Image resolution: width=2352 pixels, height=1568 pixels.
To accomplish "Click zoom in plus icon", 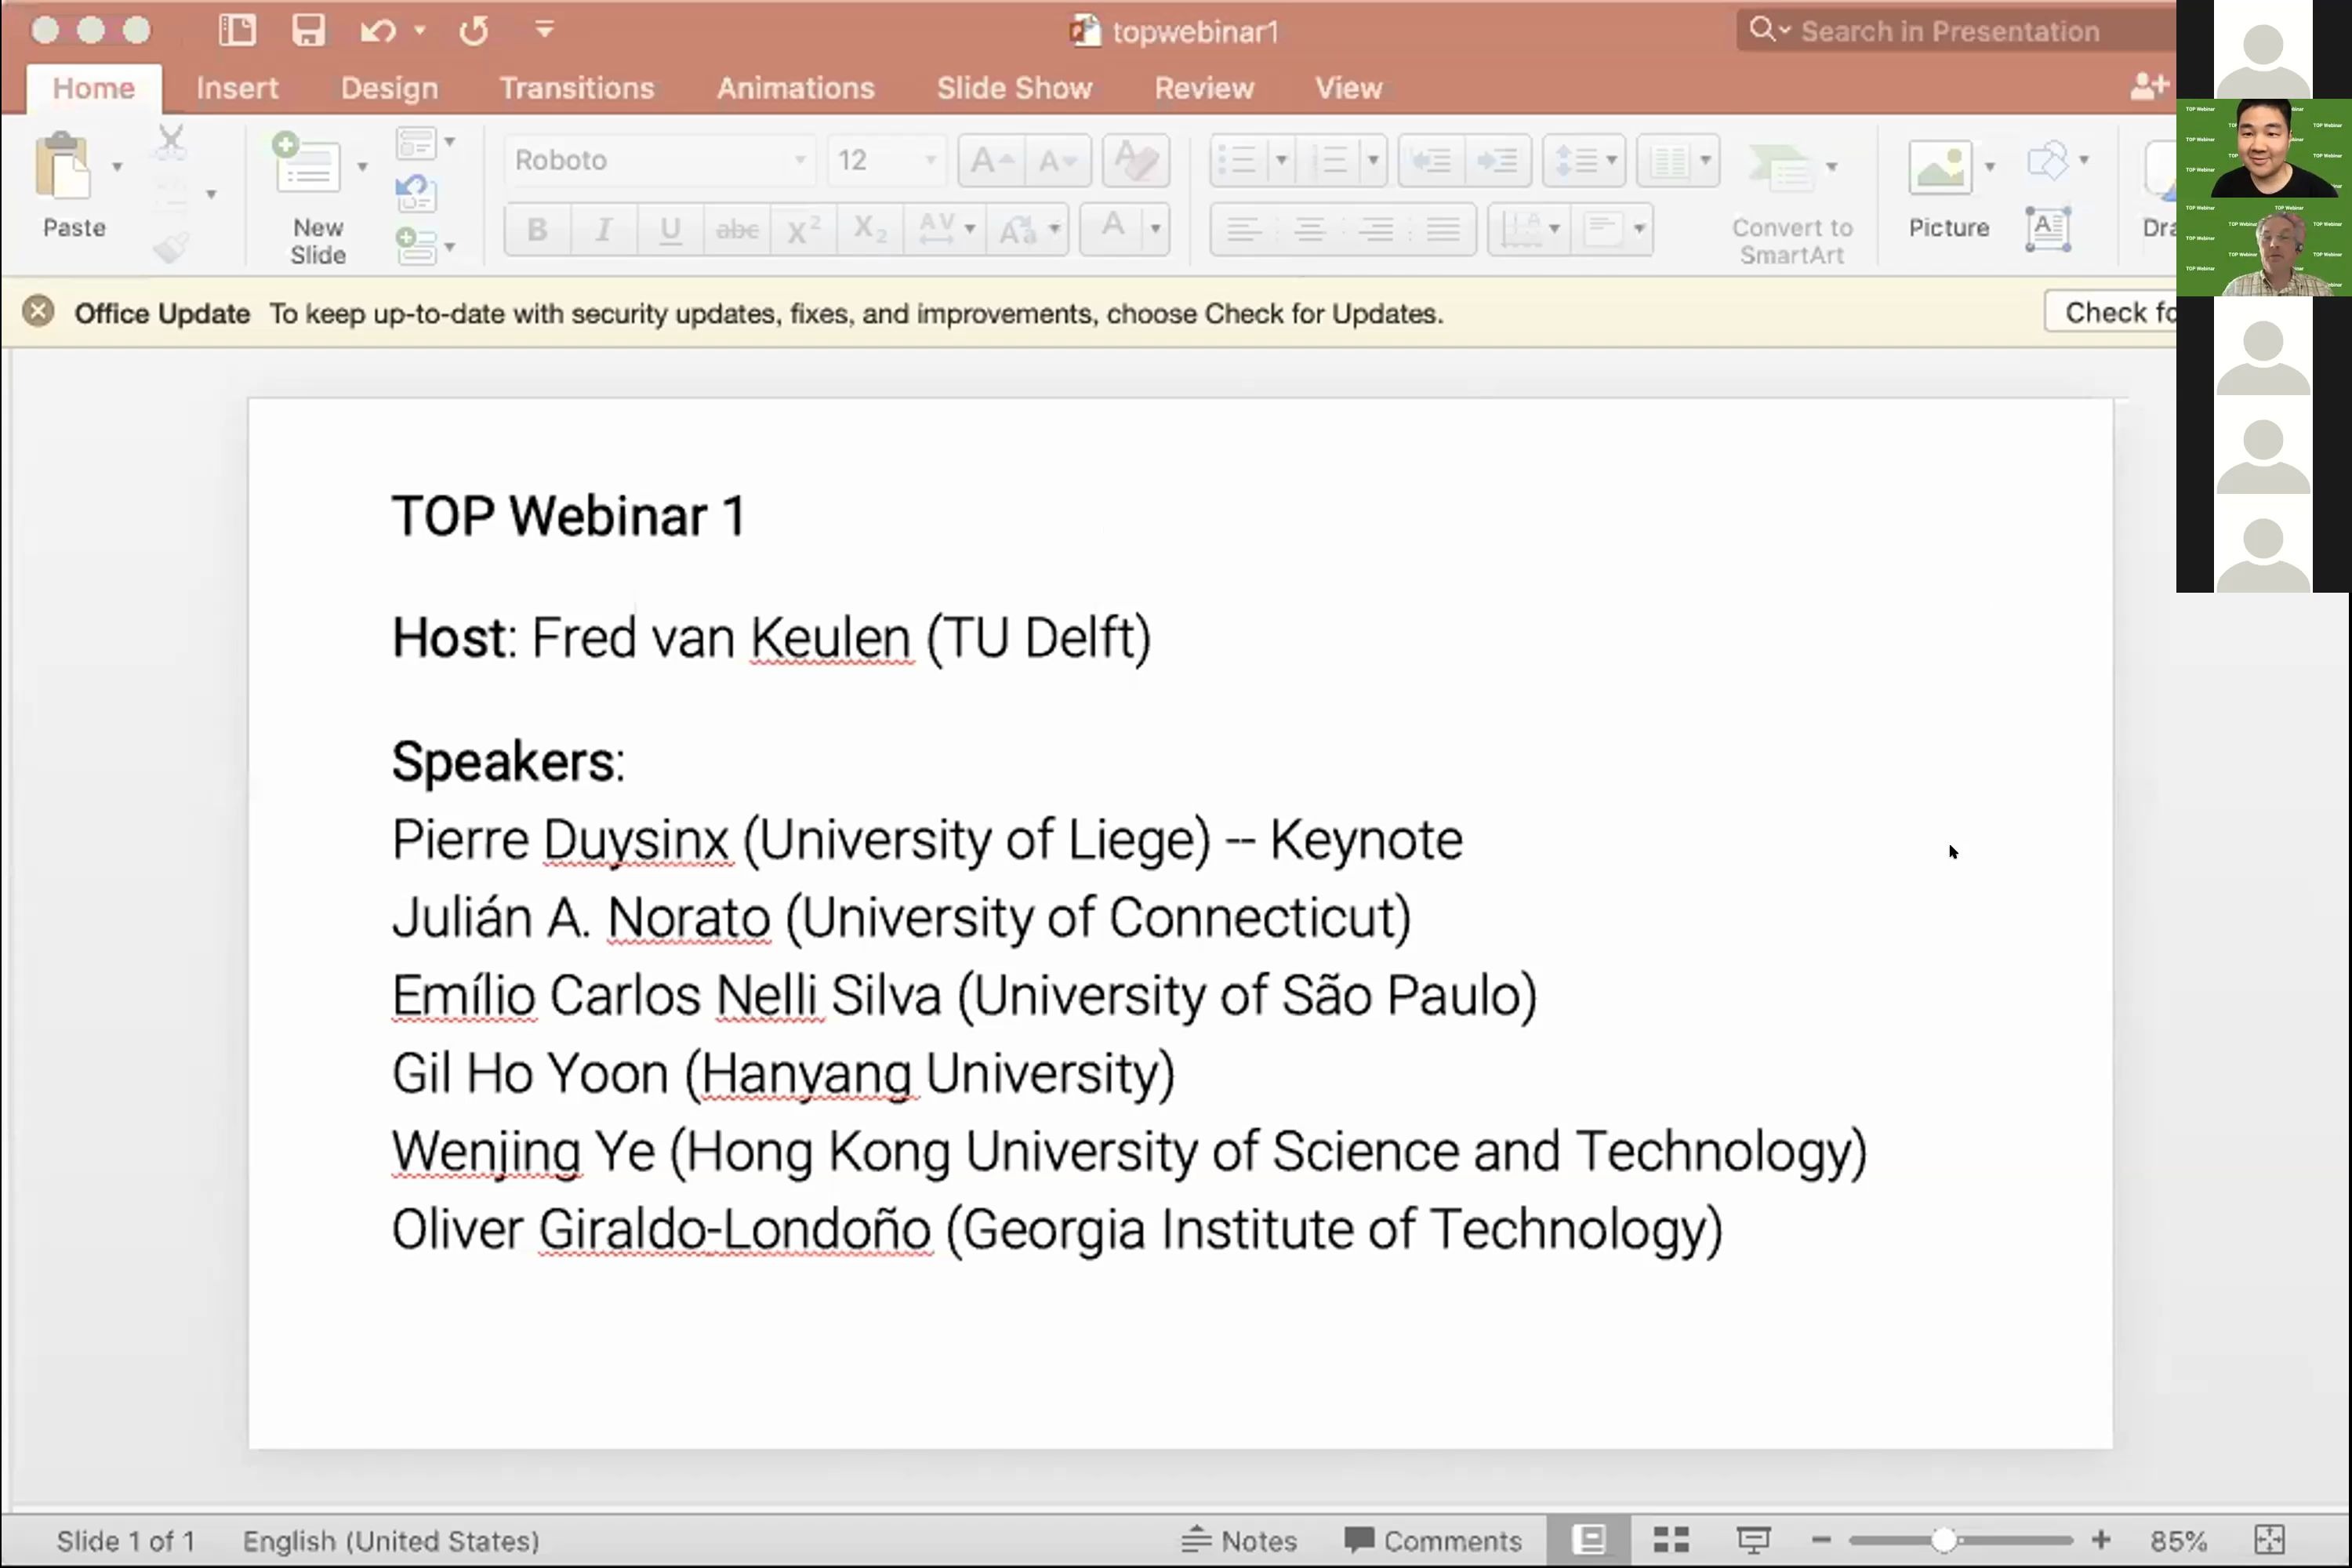I will pyautogui.click(x=2101, y=1540).
